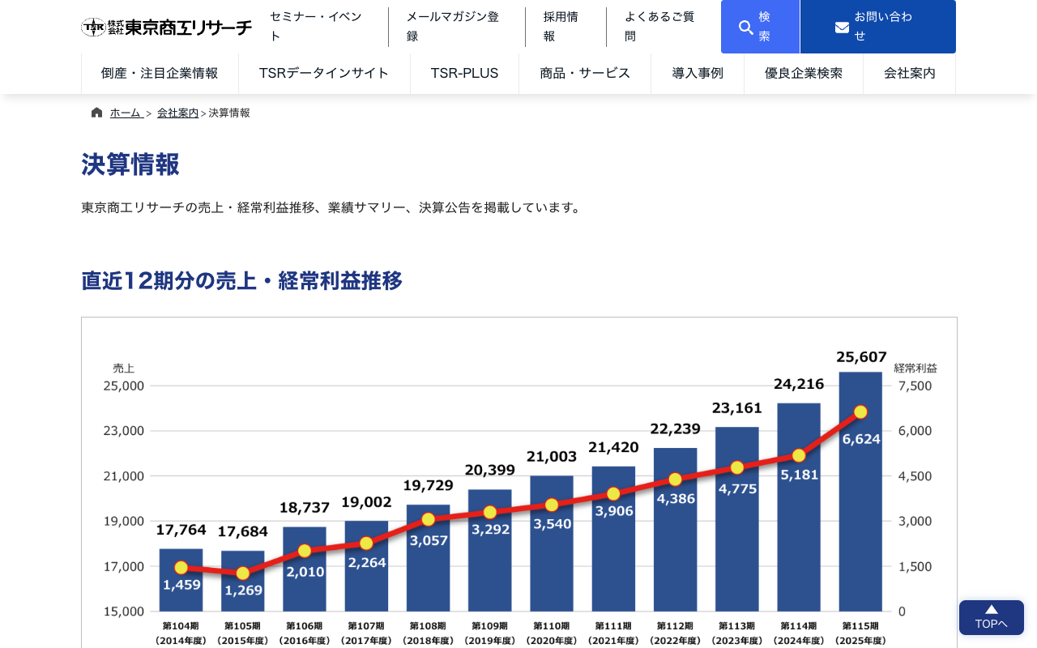Viewport: 1037px width, 648px height.
Task: Expand 会社案内 navigation menu
Action: point(909,73)
